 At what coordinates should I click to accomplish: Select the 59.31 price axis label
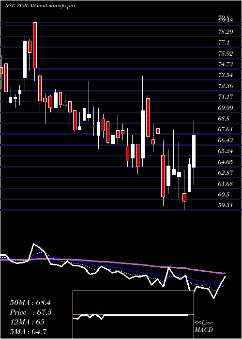click(226, 205)
